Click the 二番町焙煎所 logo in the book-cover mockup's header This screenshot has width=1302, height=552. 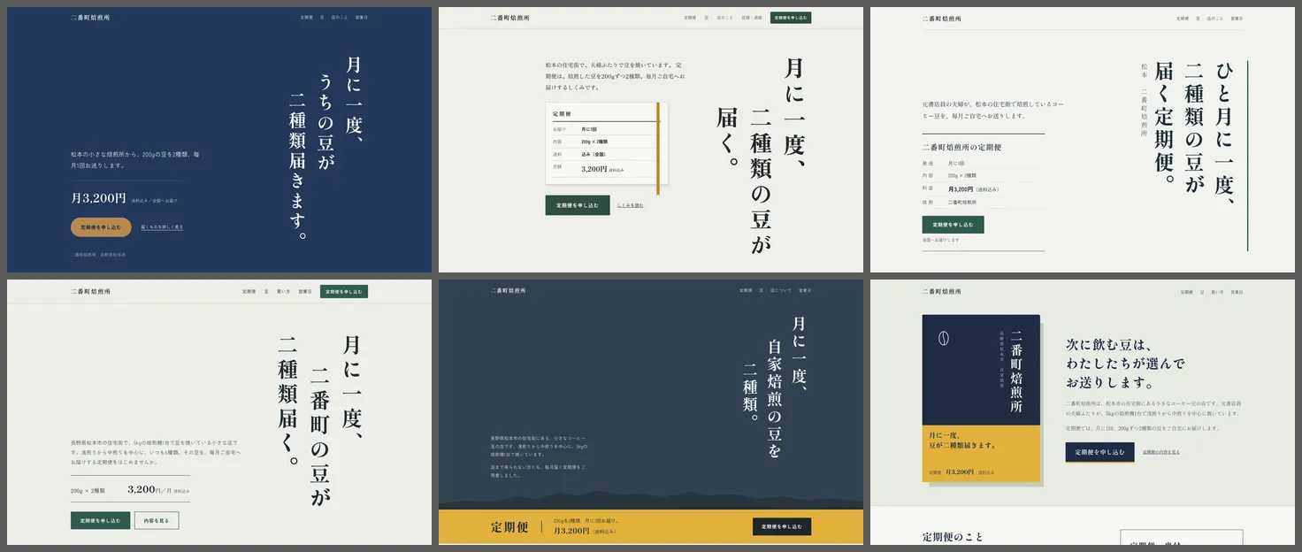(941, 291)
